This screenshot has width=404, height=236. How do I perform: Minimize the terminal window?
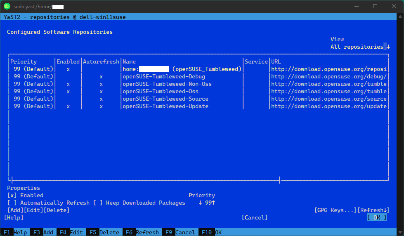tap(357, 6)
